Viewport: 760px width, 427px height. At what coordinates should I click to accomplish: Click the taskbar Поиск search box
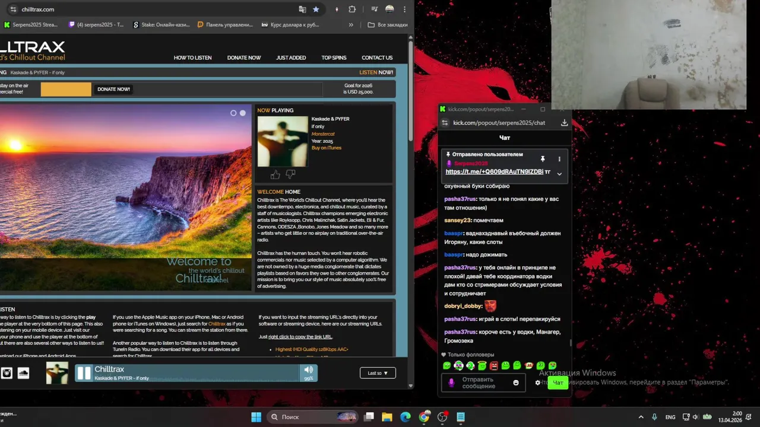tap(313, 417)
